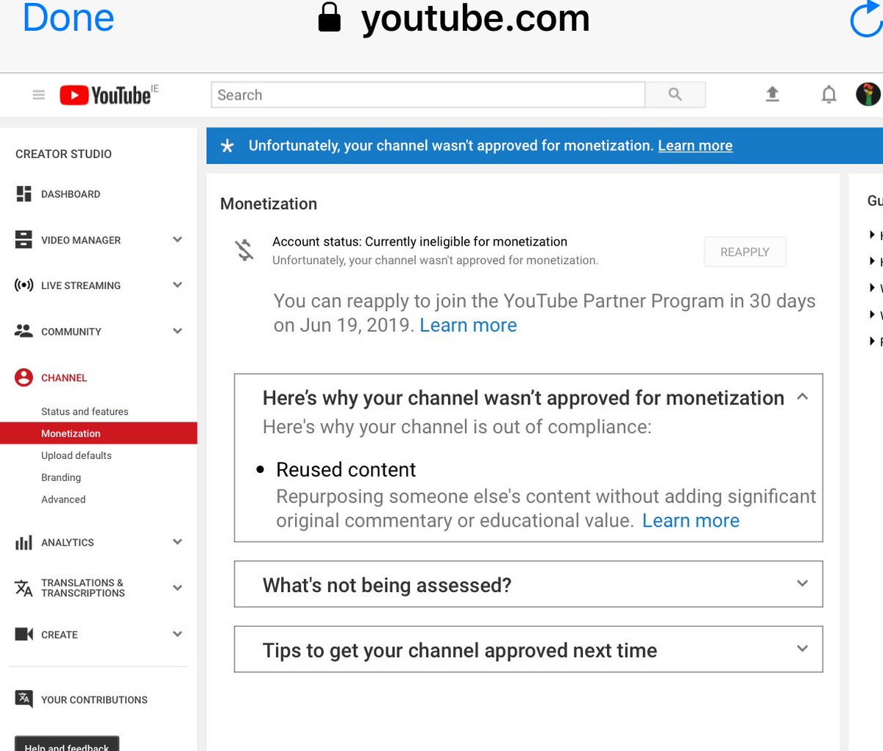Click the Community label

pyautogui.click(x=71, y=332)
